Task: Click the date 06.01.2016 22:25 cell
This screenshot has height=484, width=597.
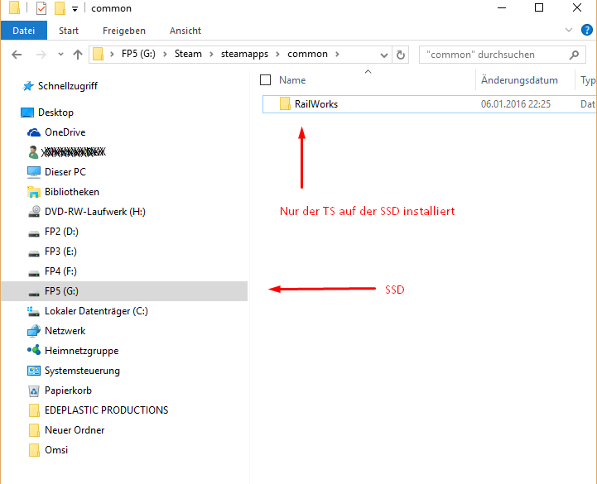Action: coord(516,104)
